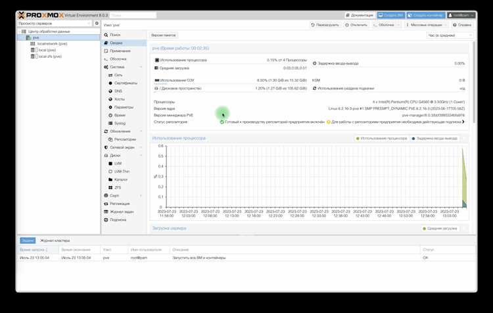Select Центр обработки данных in the tree
Viewport: 493px width, 313px height.
click(49, 32)
